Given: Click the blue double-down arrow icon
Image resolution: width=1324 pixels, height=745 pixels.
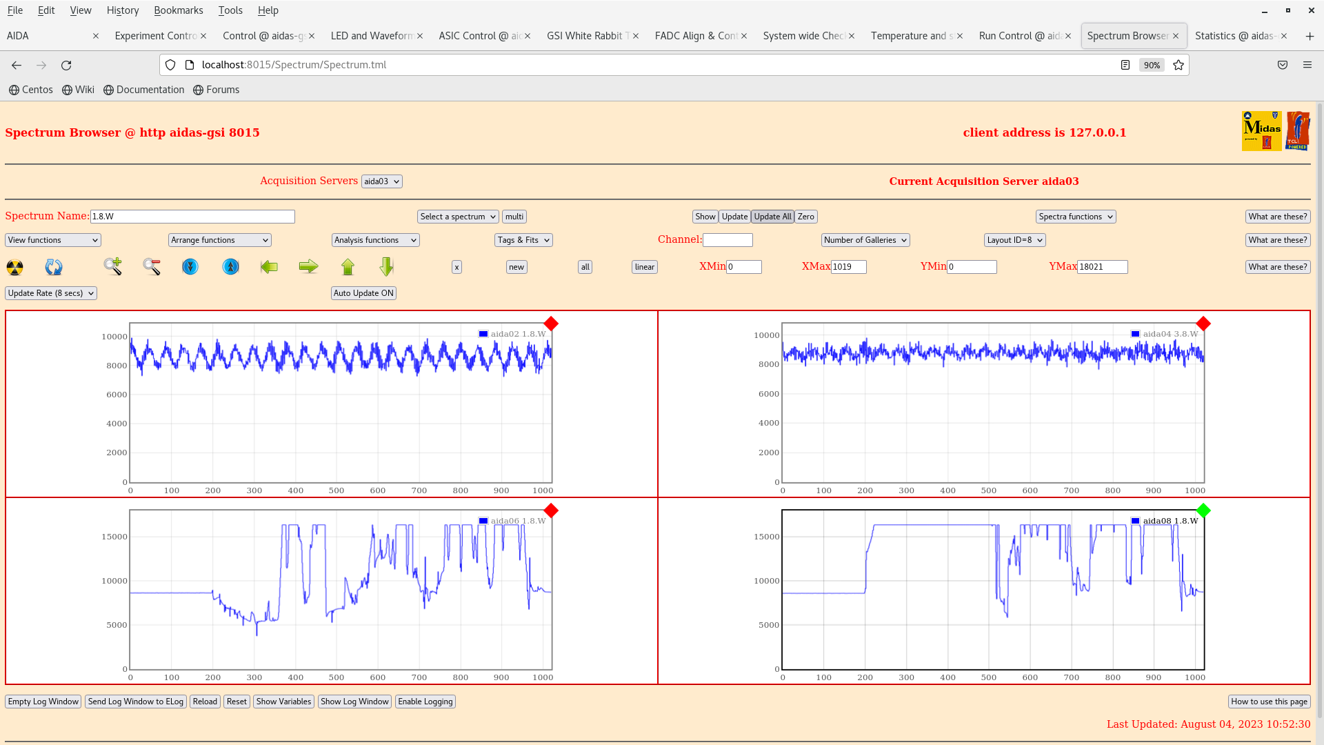Looking at the screenshot, I should click(x=190, y=266).
